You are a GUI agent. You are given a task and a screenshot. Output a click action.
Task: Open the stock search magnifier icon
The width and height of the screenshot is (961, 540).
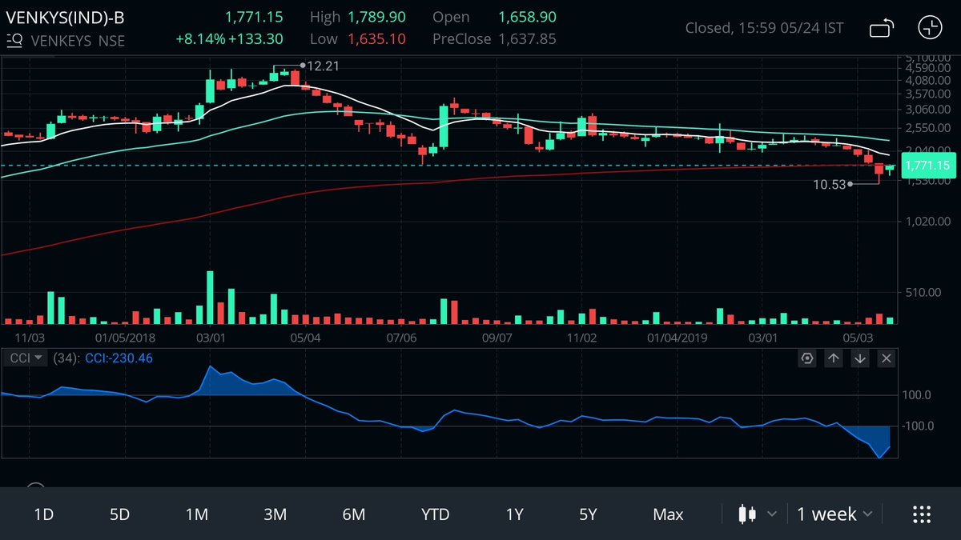(13, 40)
